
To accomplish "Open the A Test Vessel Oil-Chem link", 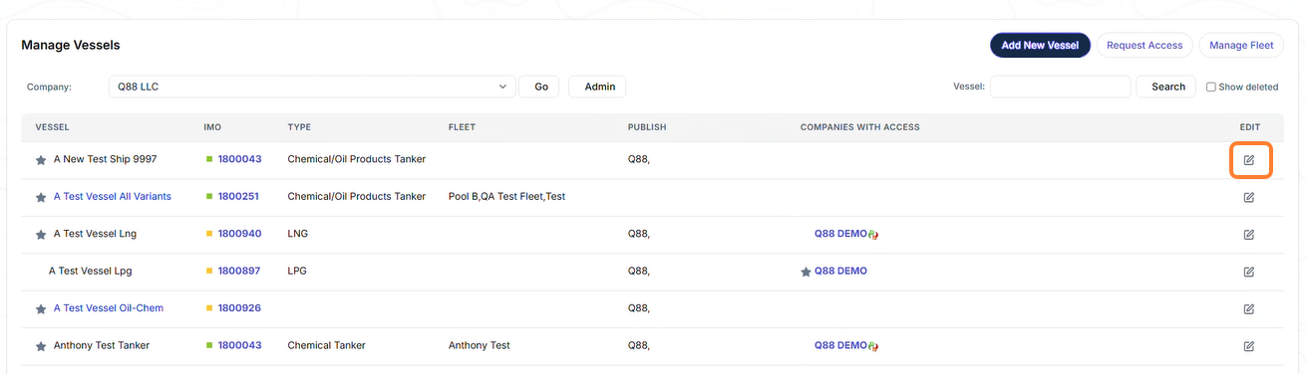I will point(109,308).
